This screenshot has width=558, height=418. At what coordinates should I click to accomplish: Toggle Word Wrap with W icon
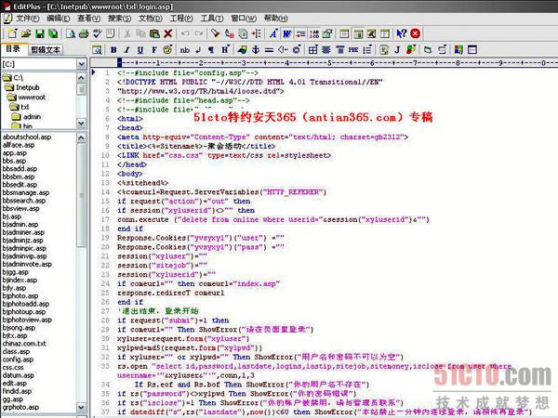pos(286,33)
